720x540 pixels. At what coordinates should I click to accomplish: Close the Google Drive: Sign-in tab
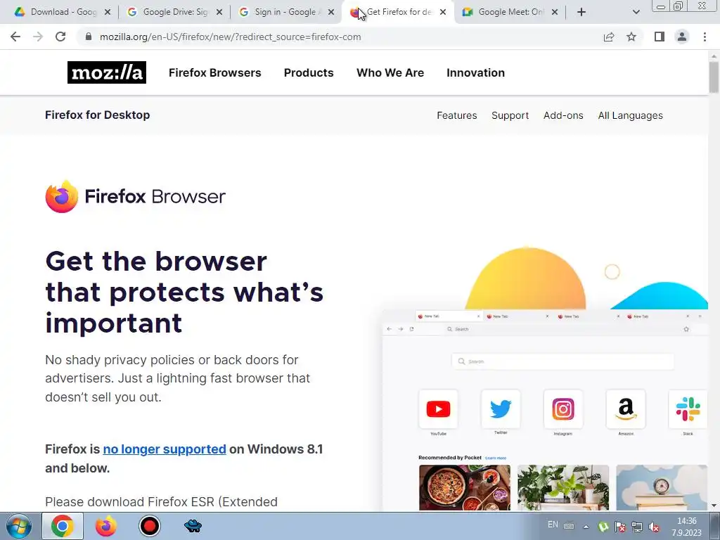[x=219, y=12]
